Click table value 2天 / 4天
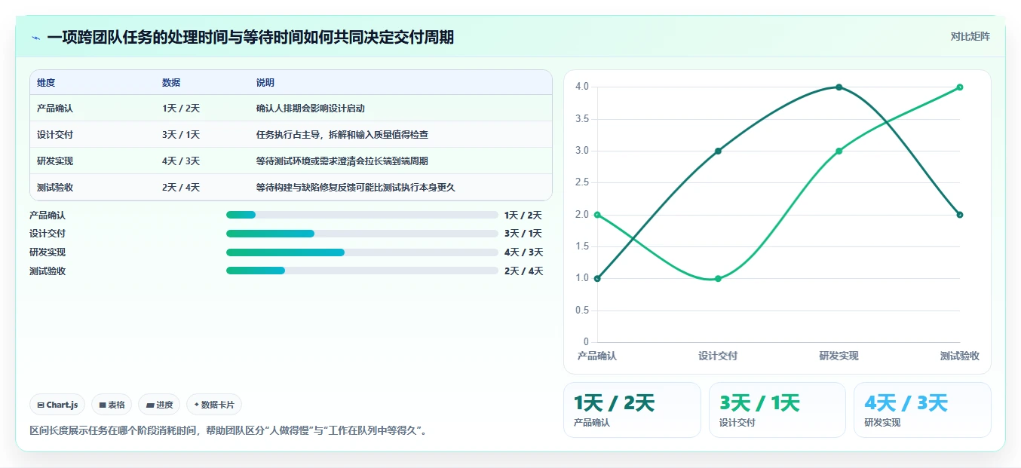This screenshot has width=1021, height=468. pyautogui.click(x=181, y=188)
